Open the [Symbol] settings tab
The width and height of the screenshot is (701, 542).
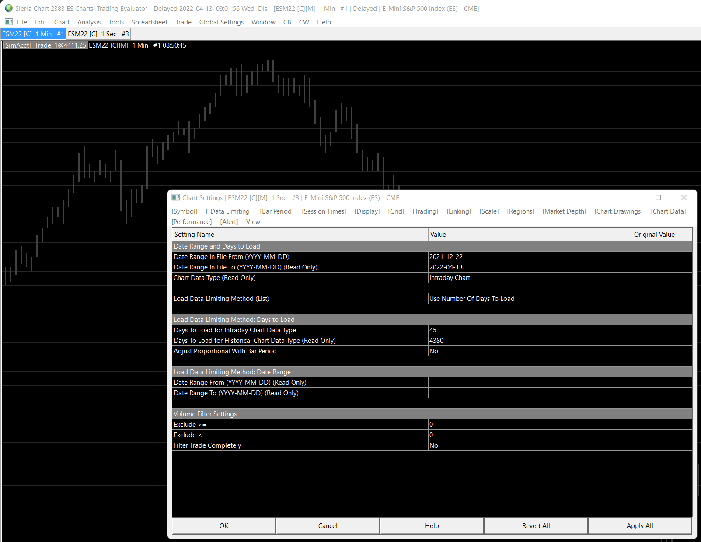pos(185,211)
